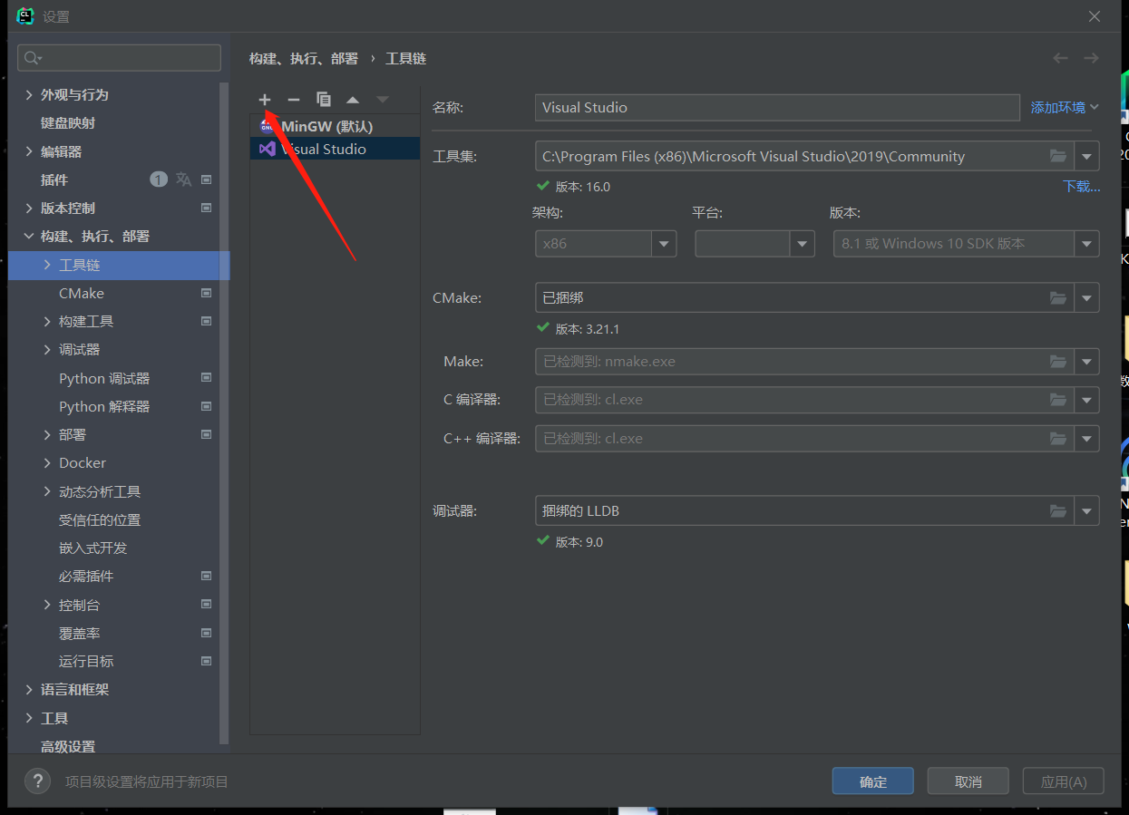Select the MinGW (默认) toolchain
The height and width of the screenshot is (815, 1129).
[x=335, y=126]
